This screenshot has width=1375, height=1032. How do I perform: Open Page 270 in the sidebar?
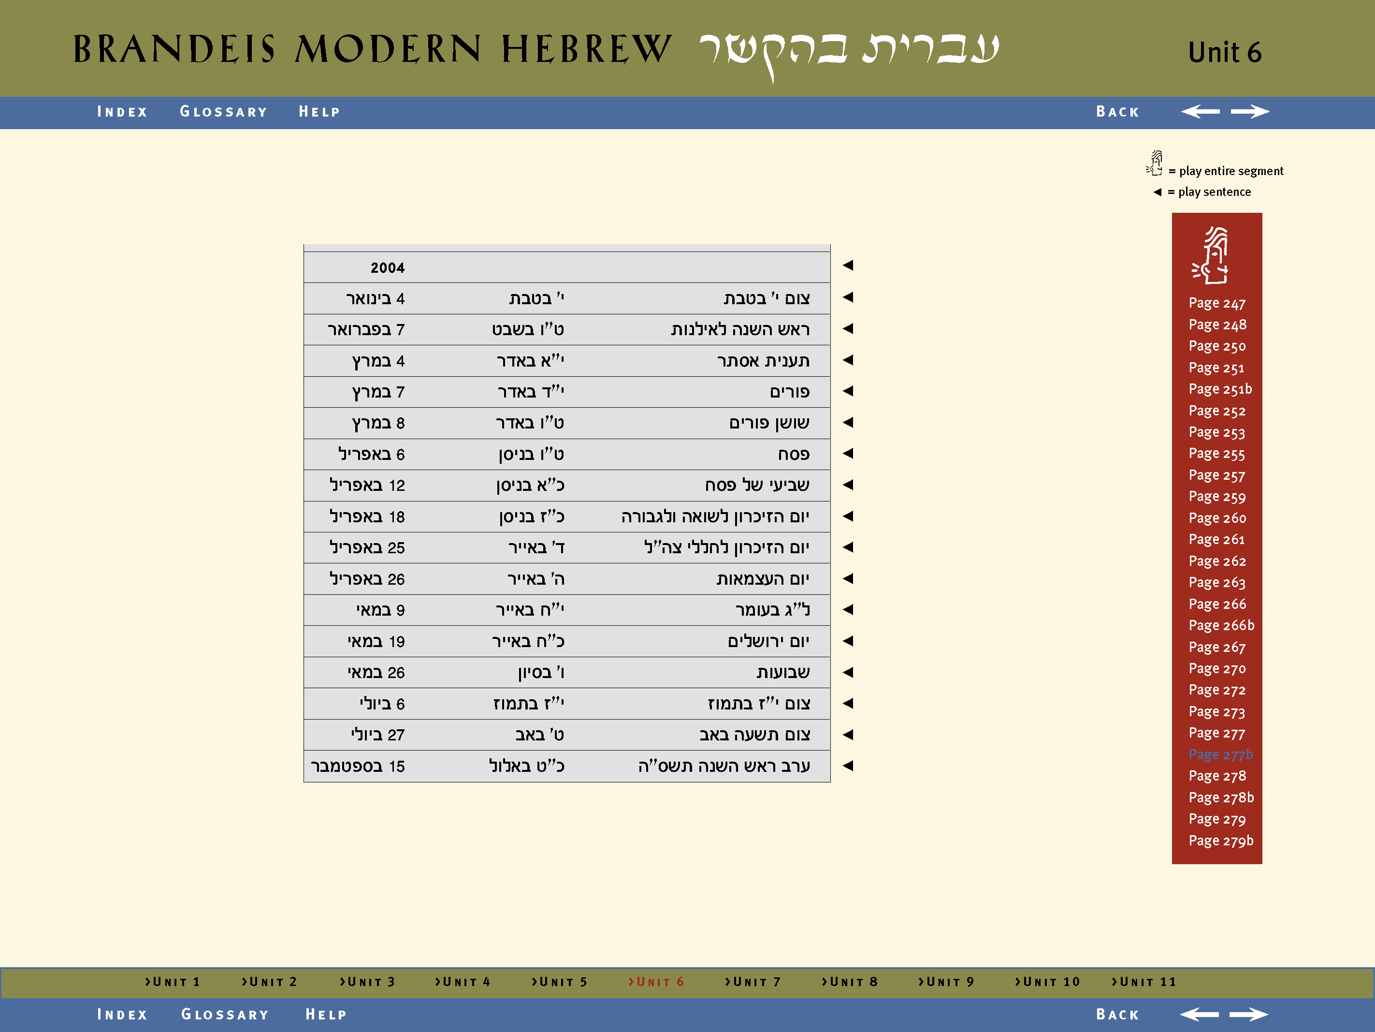[1217, 669]
